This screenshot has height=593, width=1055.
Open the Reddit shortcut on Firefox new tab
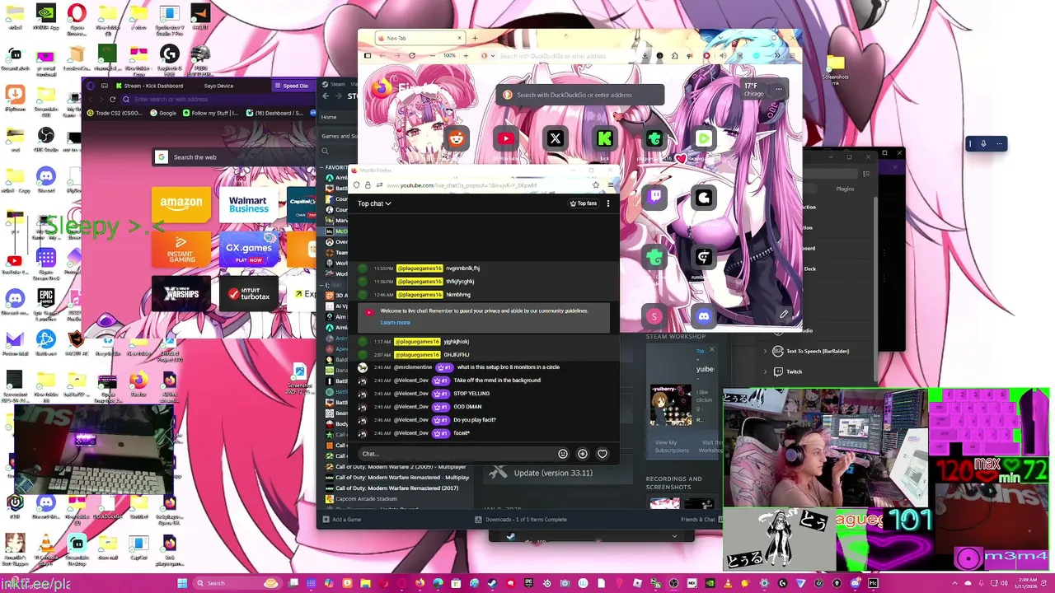pyautogui.click(x=456, y=139)
